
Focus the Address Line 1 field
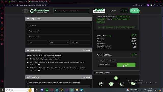coord(59,31)
